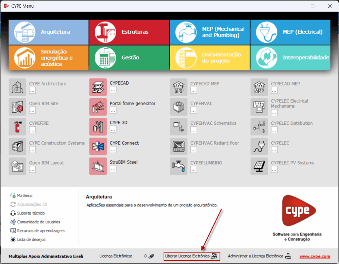Open CYPE Construction Systems icon
The image size is (339, 264).
click(17, 147)
